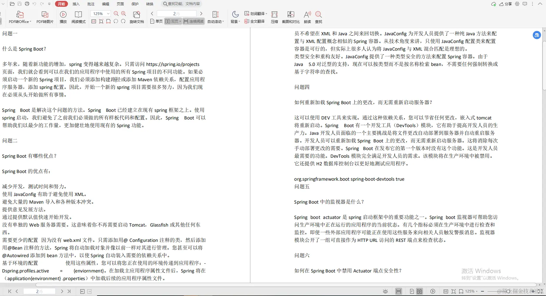This screenshot has width=546, height=296.
Task: Toggle continuous reading in status bar
Action: pos(399,291)
